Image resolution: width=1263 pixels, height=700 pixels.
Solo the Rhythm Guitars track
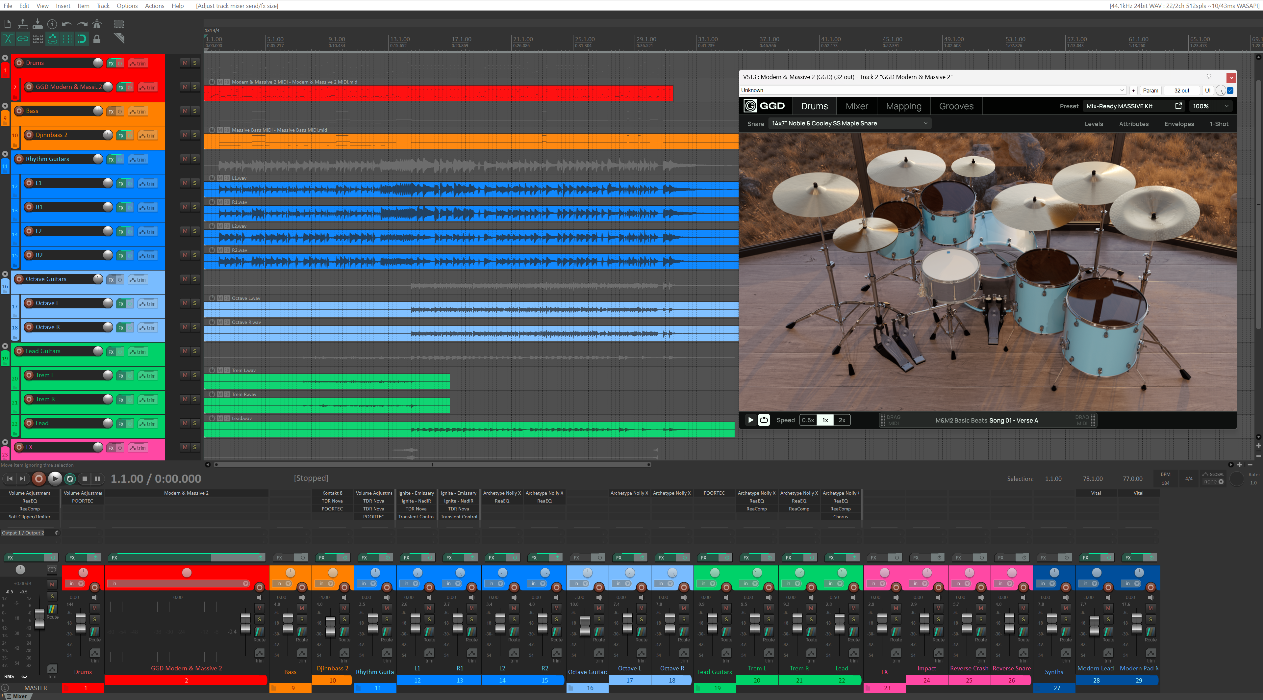tap(195, 159)
